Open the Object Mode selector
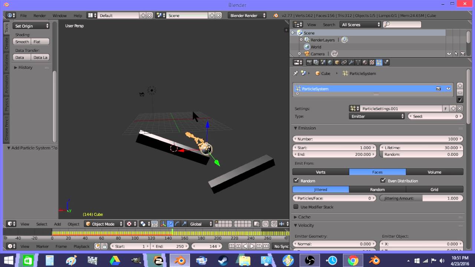Image resolution: width=475 pixels, height=267 pixels. (x=104, y=224)
